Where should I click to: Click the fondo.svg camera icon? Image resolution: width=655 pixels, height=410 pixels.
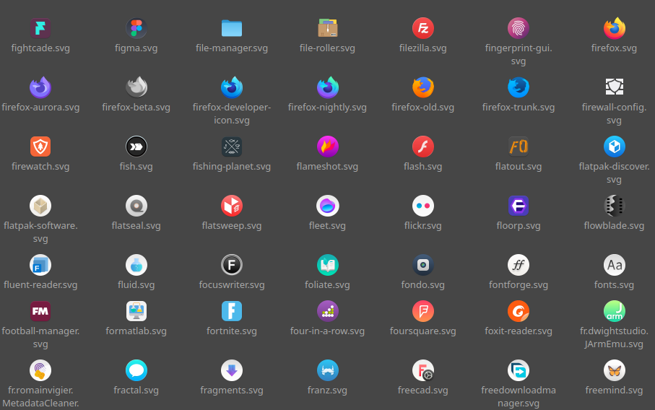423,265
